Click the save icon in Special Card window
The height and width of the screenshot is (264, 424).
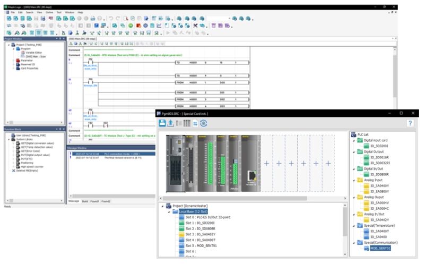pos(162,123)
